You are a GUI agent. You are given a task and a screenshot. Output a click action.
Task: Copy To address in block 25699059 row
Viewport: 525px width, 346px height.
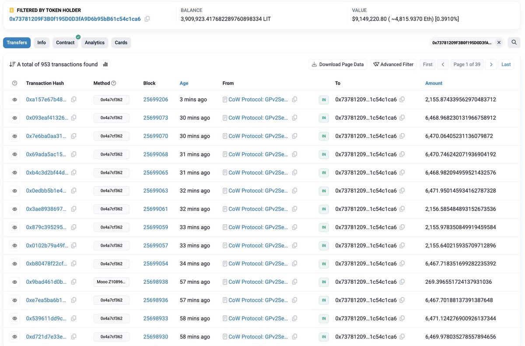(x=402, y=227)
